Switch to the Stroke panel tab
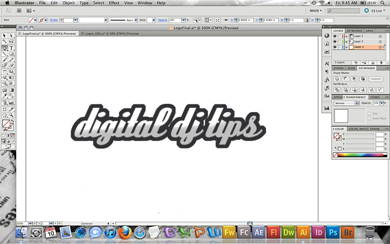 coord(338,68)
